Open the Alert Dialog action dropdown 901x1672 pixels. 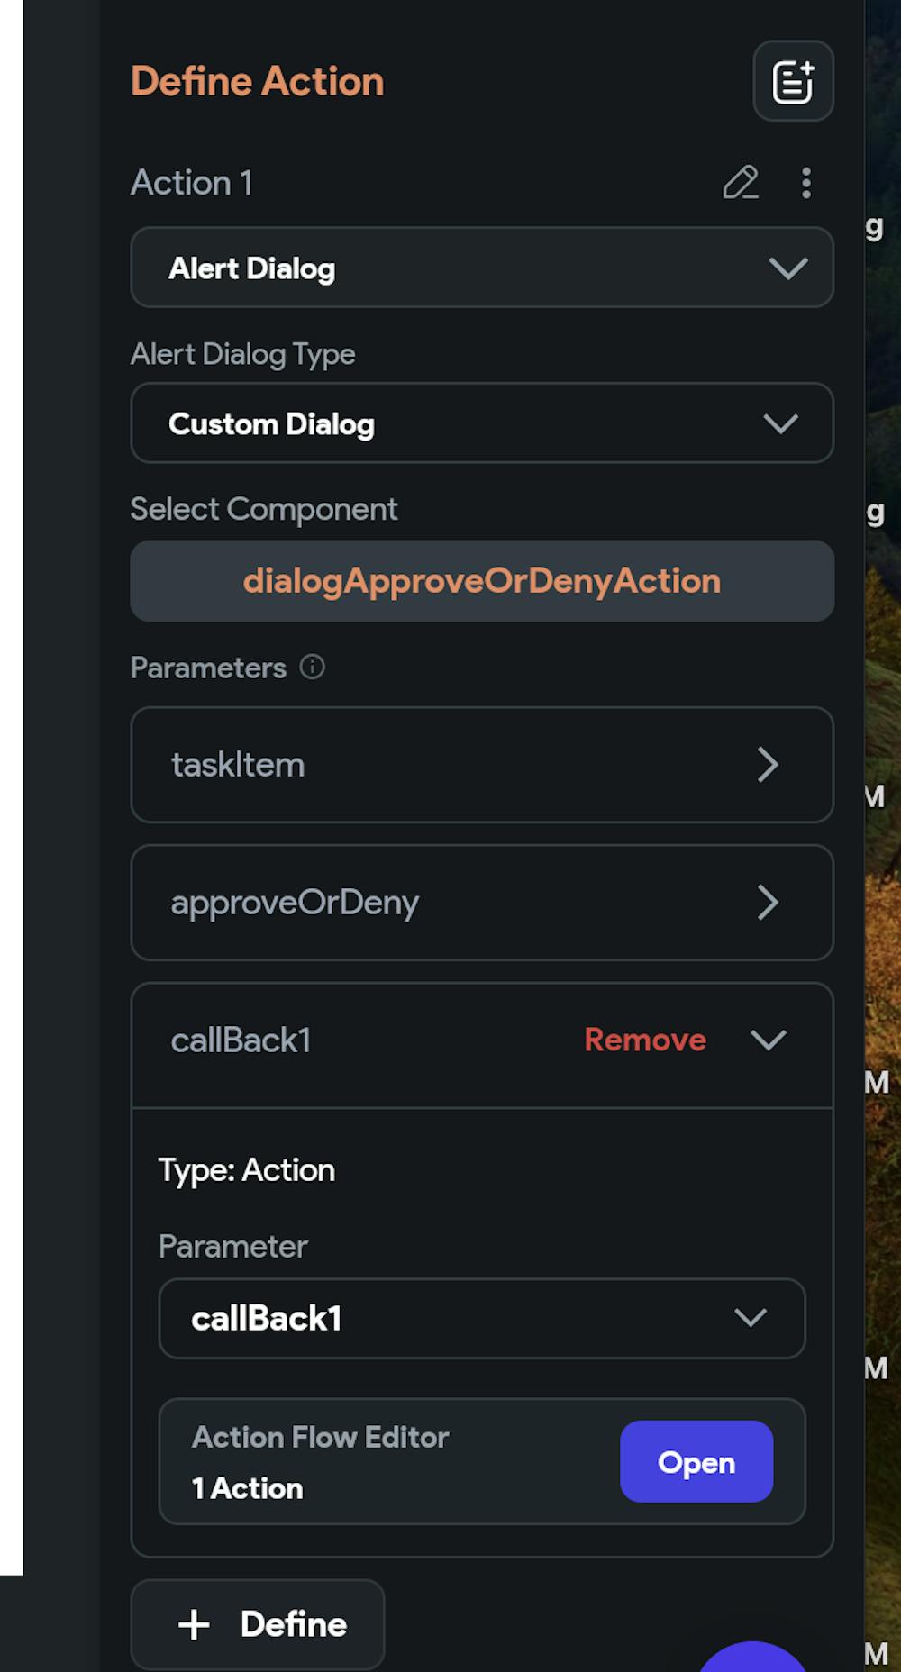482,268
